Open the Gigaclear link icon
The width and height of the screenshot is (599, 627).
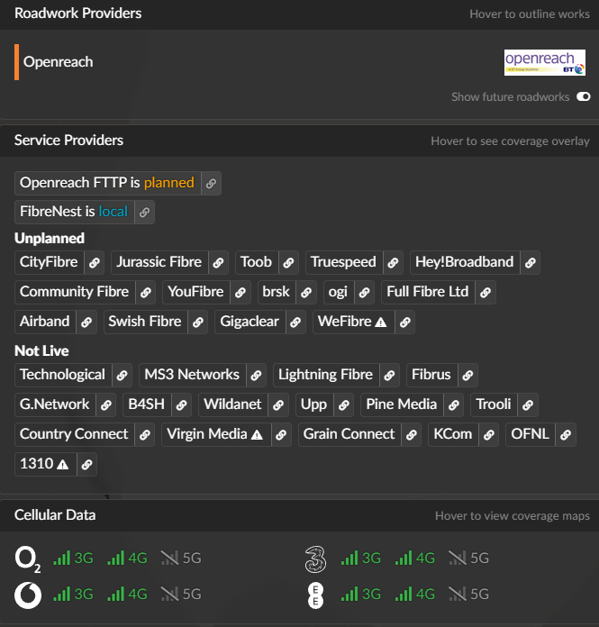296,323
